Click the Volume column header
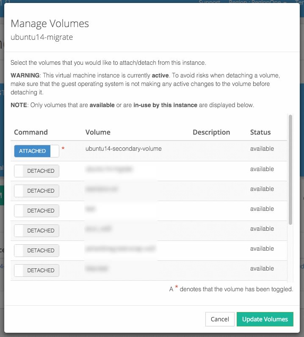Screen dimensions: 304x337 [98, 132]
